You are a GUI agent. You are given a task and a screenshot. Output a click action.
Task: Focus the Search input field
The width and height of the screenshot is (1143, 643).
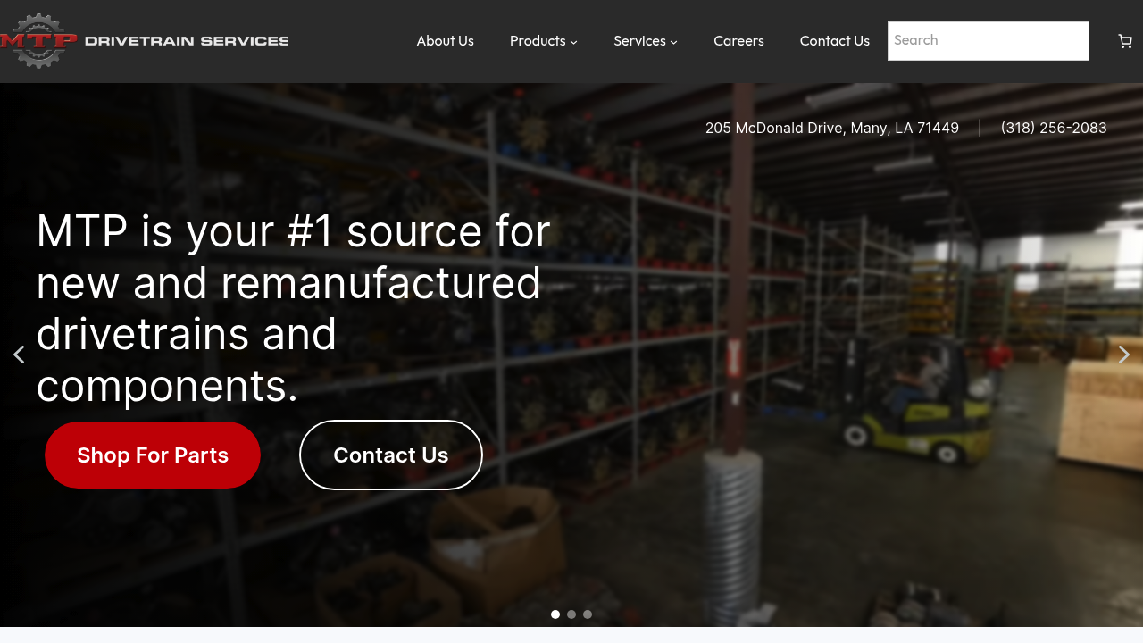(x=989, y=41)
